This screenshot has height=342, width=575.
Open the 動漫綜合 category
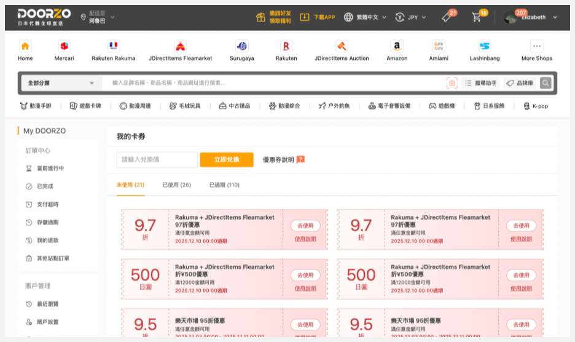click(284, 106)
